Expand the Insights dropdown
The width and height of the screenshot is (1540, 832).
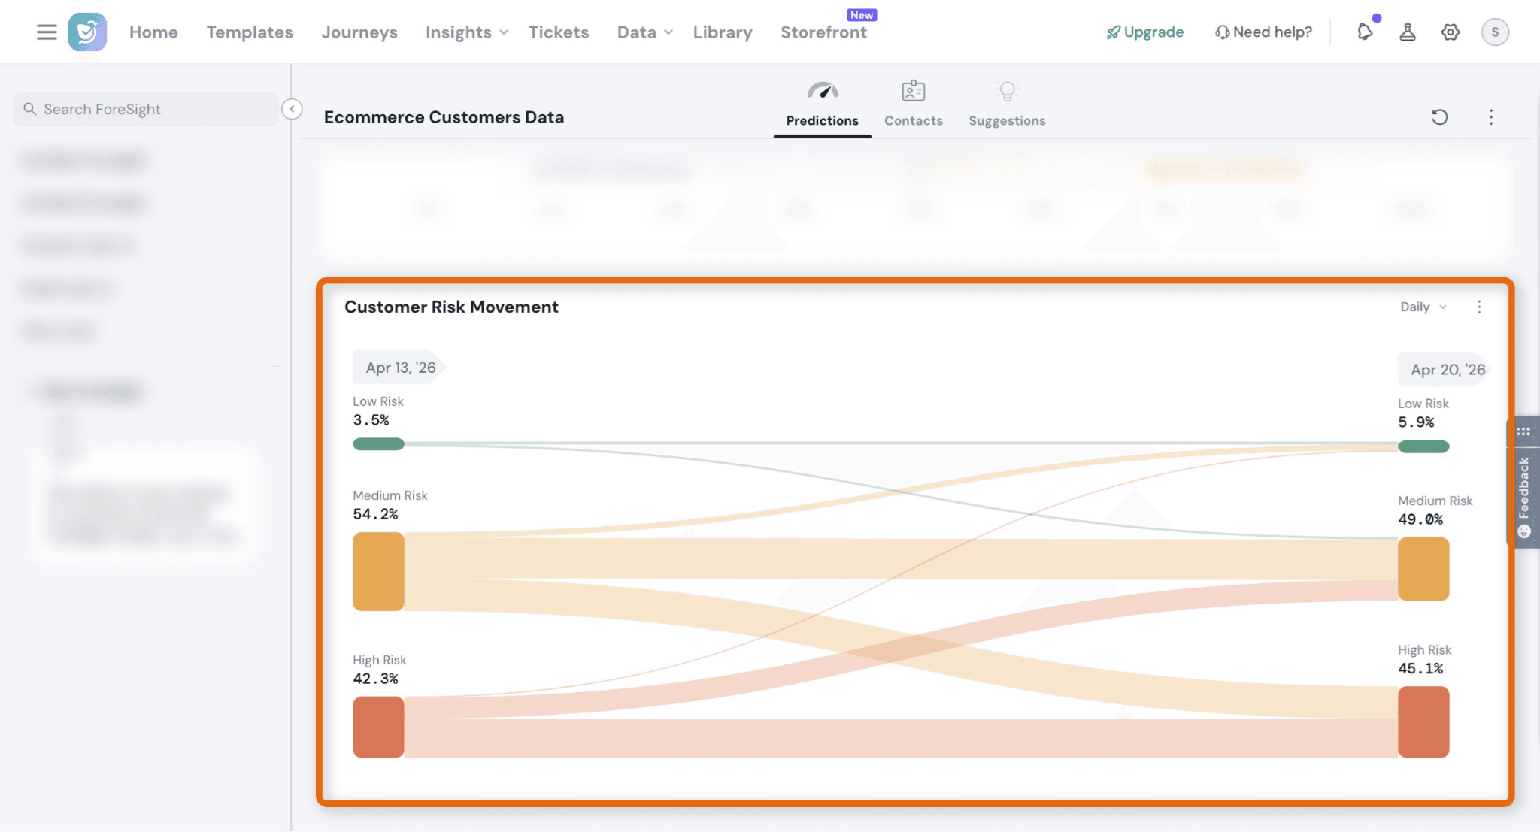(467, 32)
